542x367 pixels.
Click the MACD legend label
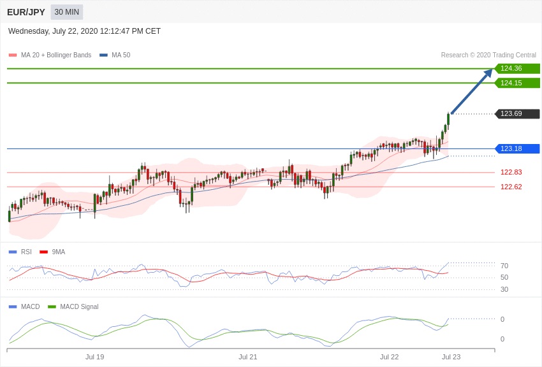point(30,306)
